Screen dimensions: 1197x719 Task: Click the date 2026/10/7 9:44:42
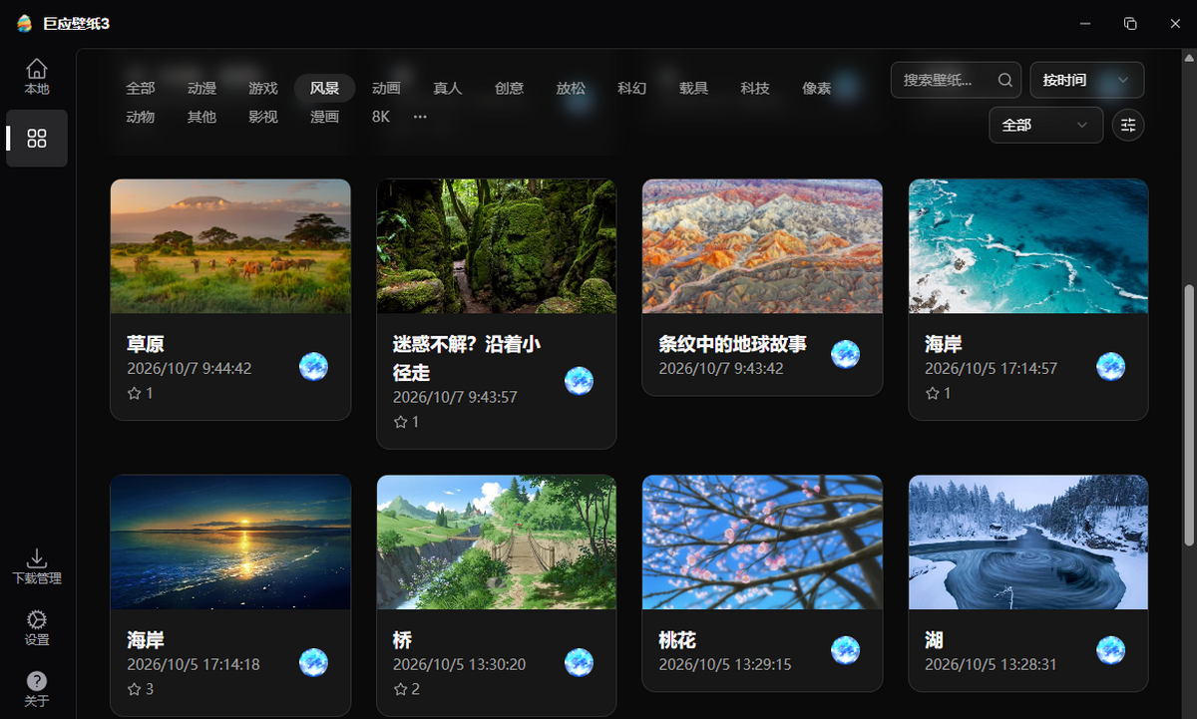tap(190, 368)
